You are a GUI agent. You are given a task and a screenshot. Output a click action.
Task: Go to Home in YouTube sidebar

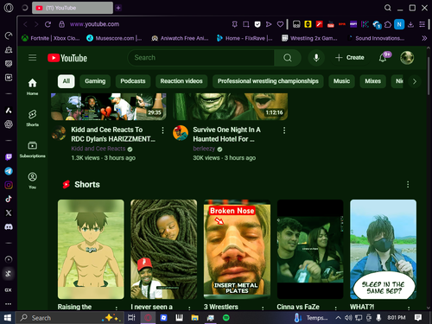click(x=32, y=86)
